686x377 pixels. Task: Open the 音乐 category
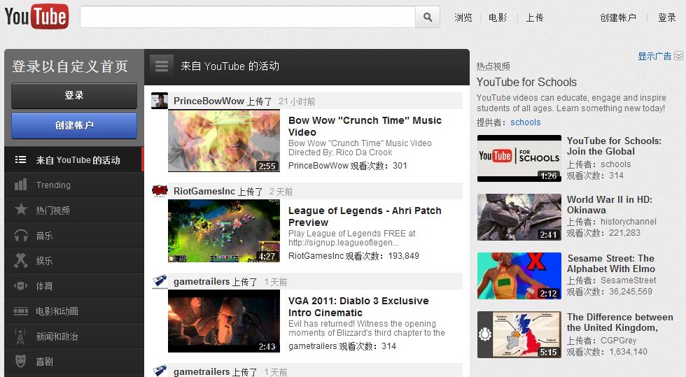(x=74, y=235)
